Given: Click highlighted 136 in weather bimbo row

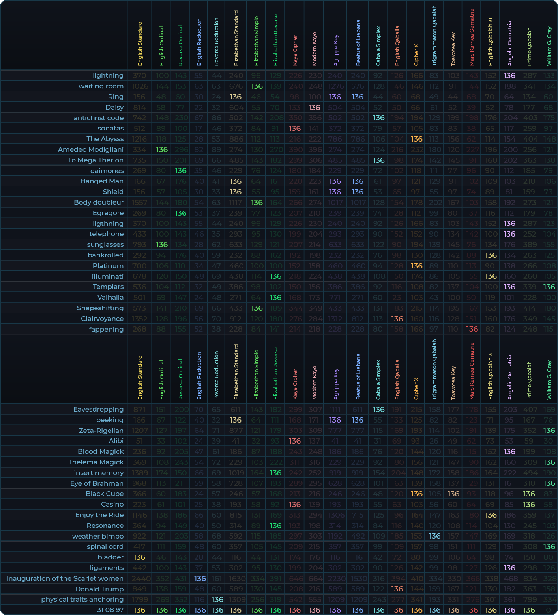Looking at the screenshot, I should (x=434, y=536).
